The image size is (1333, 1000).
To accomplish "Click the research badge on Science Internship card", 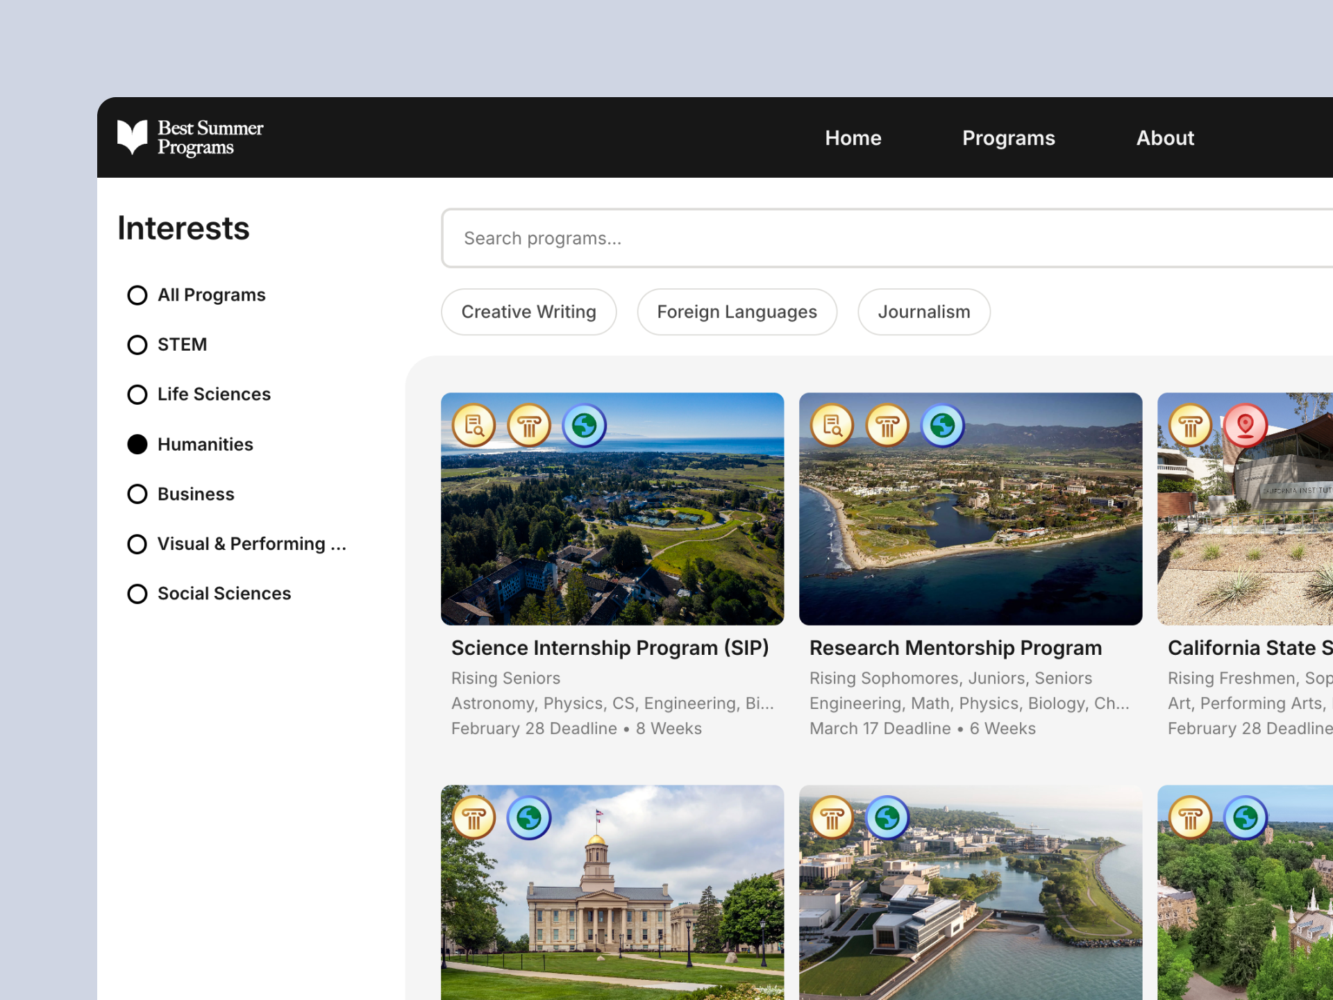I will 474,425.
